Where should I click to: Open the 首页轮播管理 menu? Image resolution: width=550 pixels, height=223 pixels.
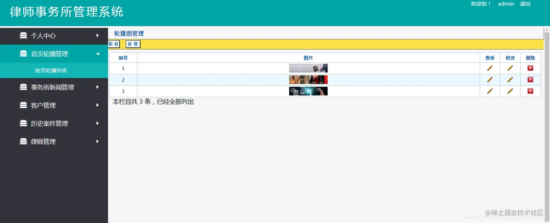tap(54, 54)
